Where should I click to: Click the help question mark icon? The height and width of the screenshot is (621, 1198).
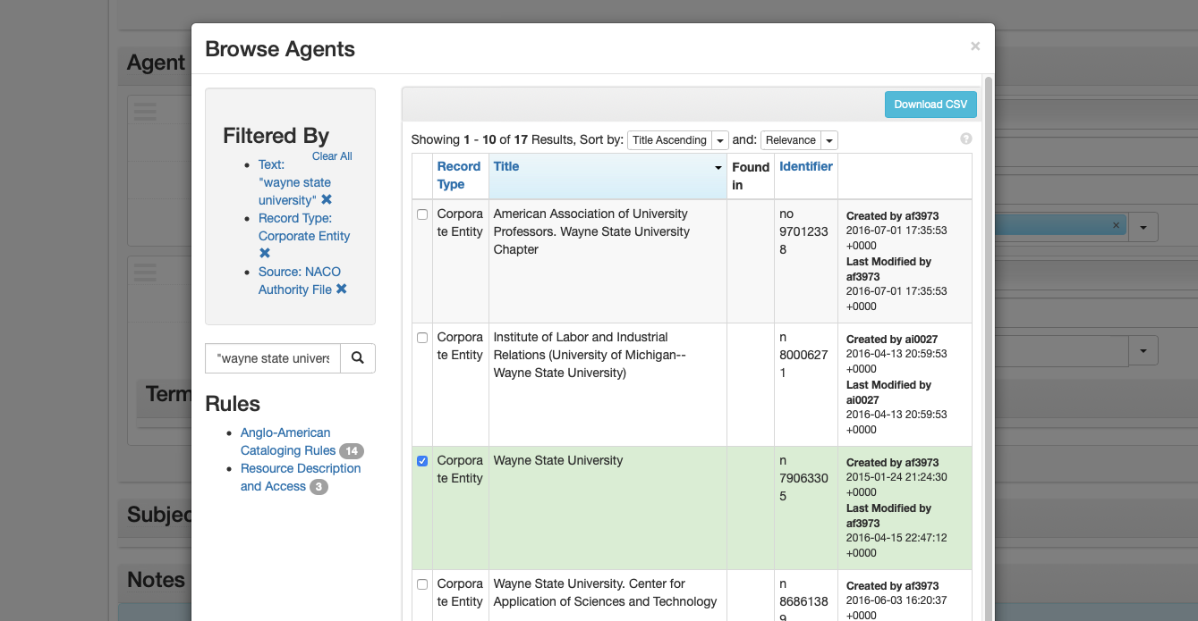[965, 139]
